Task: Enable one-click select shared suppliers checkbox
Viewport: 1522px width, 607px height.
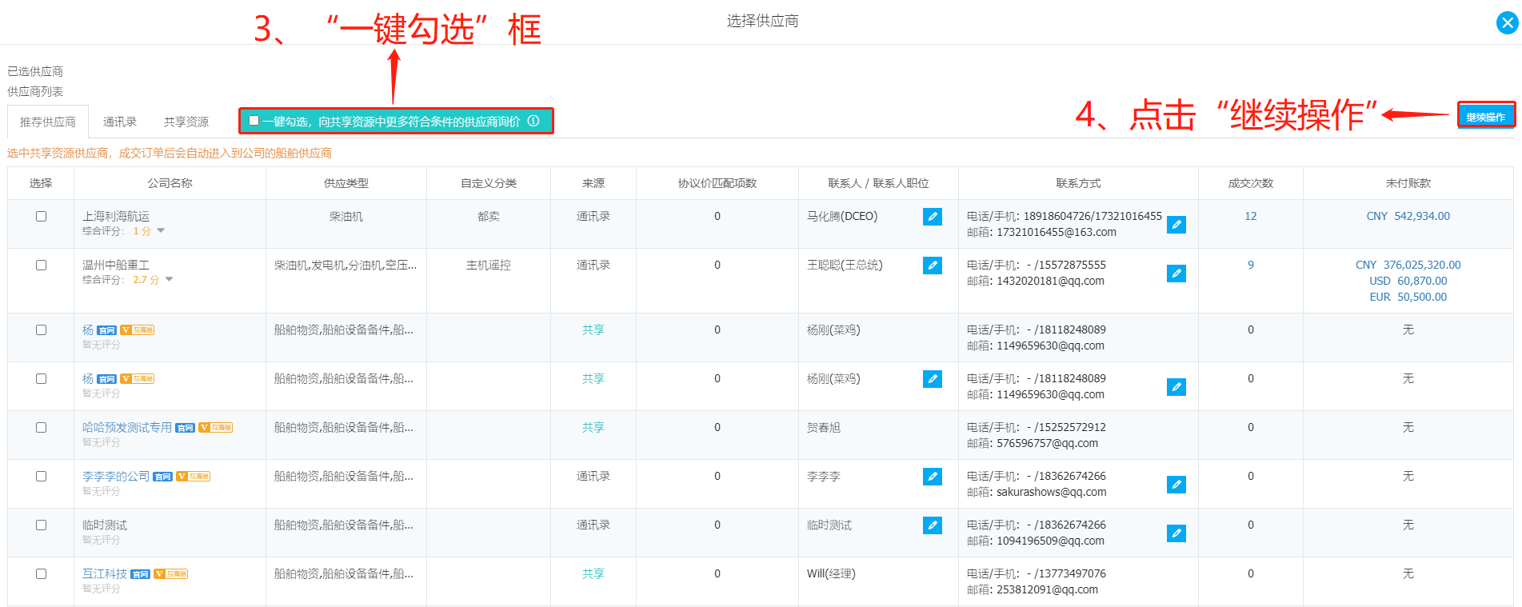Action: [x=254, y=121]
